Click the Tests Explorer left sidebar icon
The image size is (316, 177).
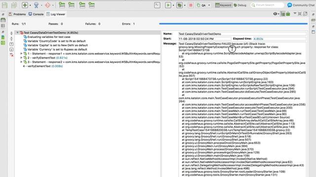click(3, 20)
